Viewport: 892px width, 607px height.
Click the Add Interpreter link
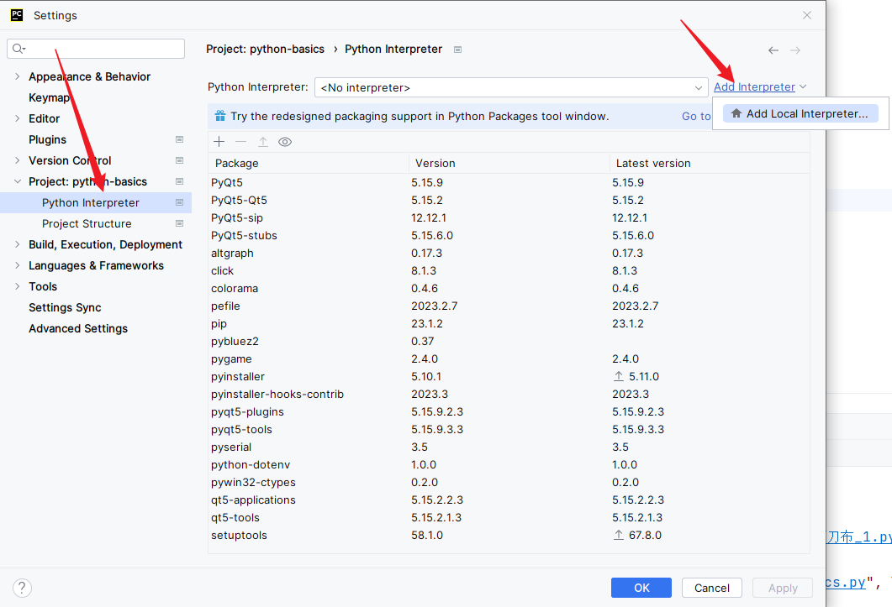click(754, 86)
